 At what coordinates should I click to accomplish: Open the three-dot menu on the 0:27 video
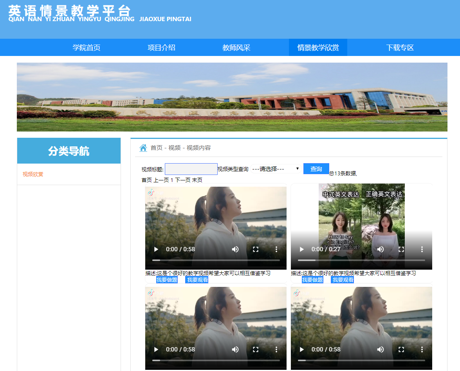click(422, 249)
